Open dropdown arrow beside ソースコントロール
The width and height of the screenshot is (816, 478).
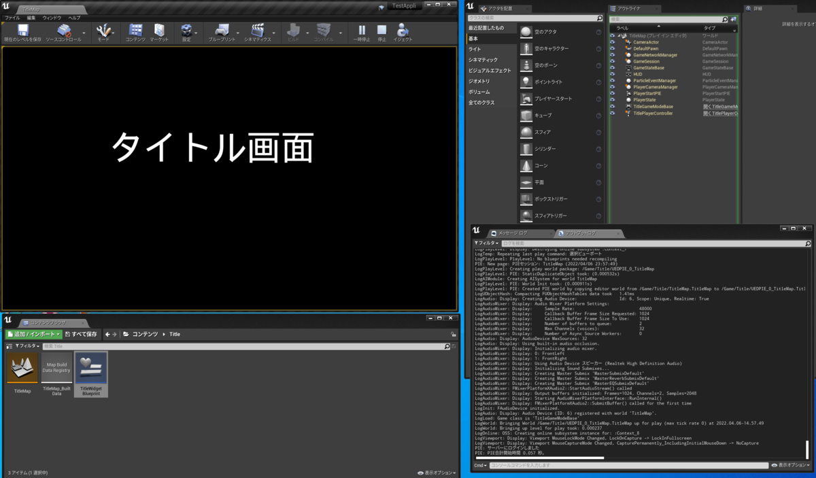[x=84, y=33]
